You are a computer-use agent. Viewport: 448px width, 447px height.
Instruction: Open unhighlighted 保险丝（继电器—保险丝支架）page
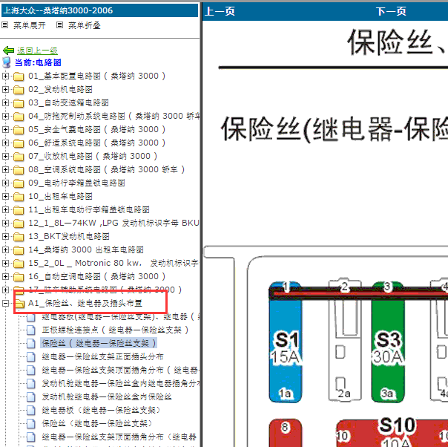coord(97,423)
